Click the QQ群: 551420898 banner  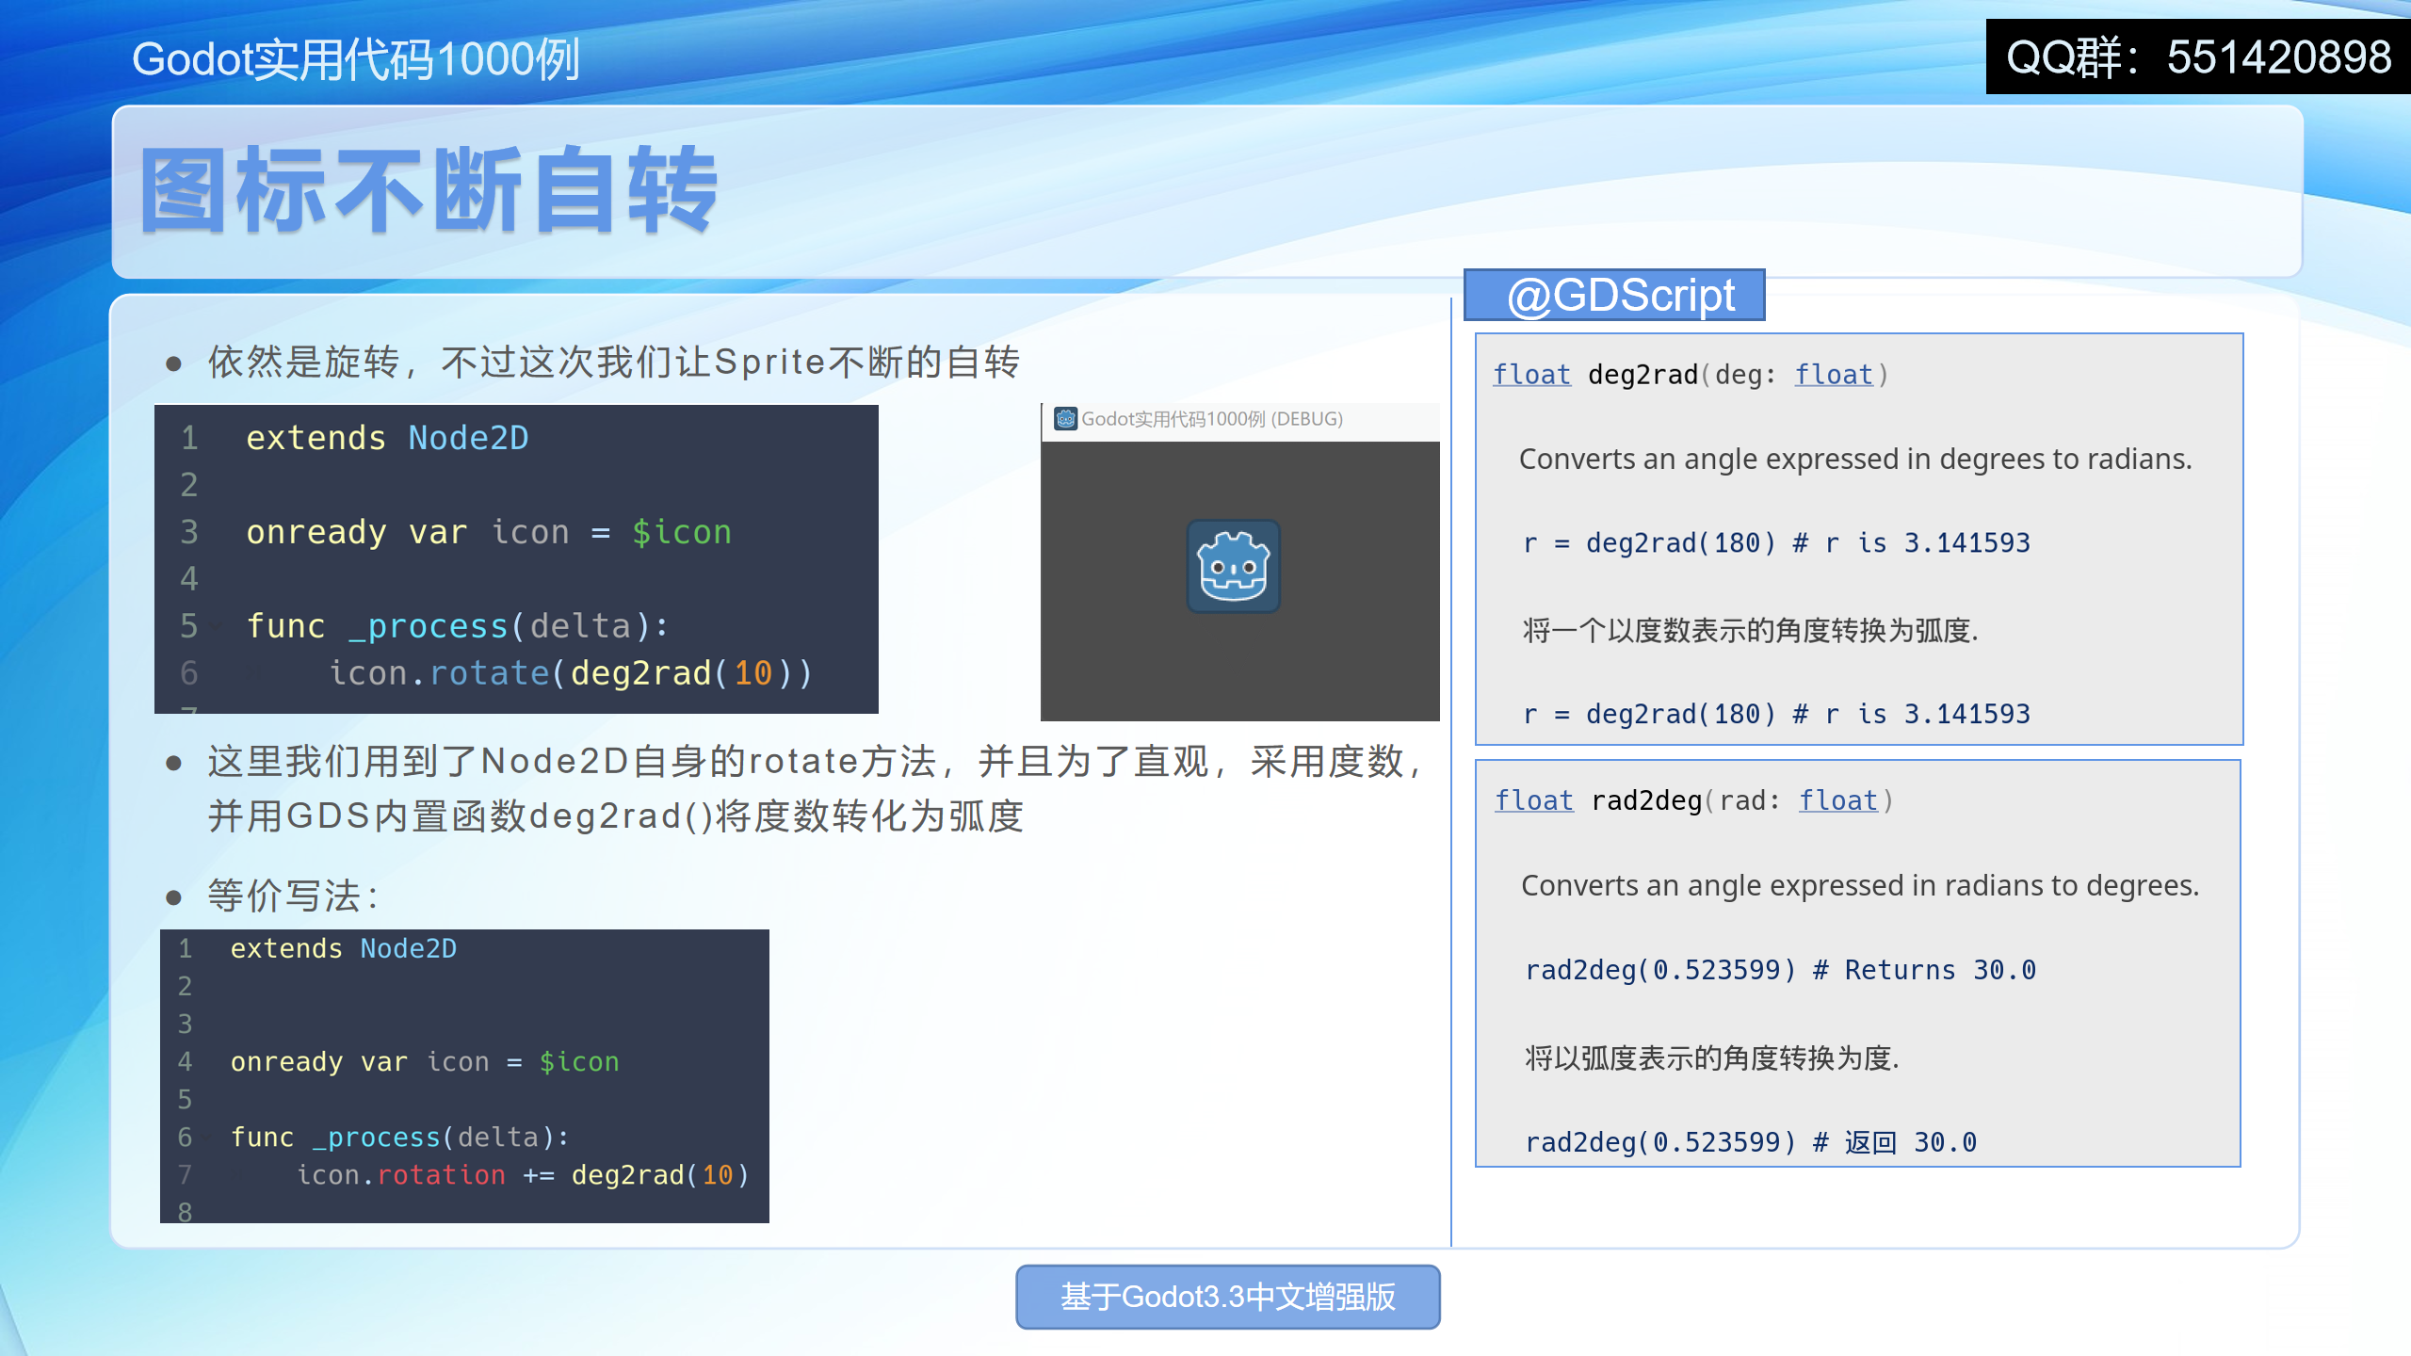point(2197,56)
